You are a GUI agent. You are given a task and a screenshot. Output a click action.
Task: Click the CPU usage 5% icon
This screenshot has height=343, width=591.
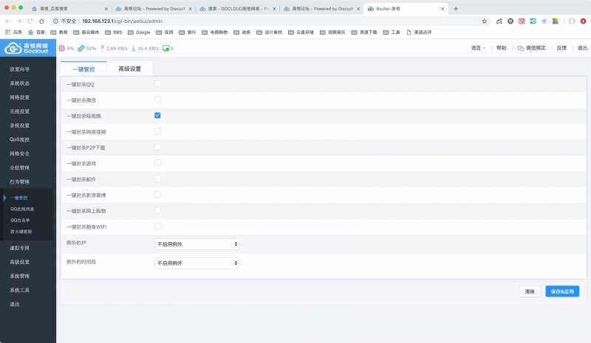[x=62, y=48]
